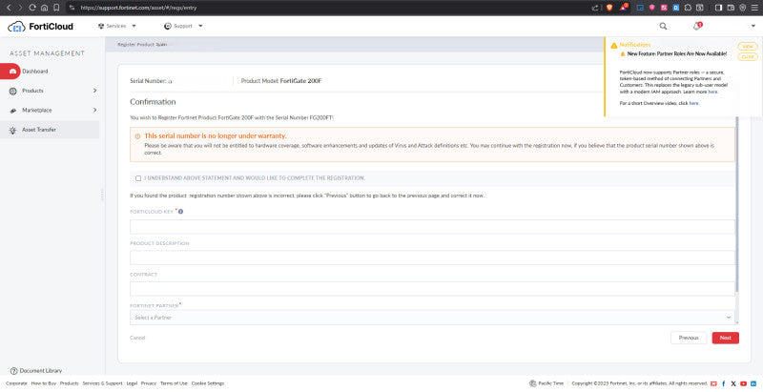Click the Document Library help icon
This screenshot has width=763, height=392.
click(x=13, y=371)
